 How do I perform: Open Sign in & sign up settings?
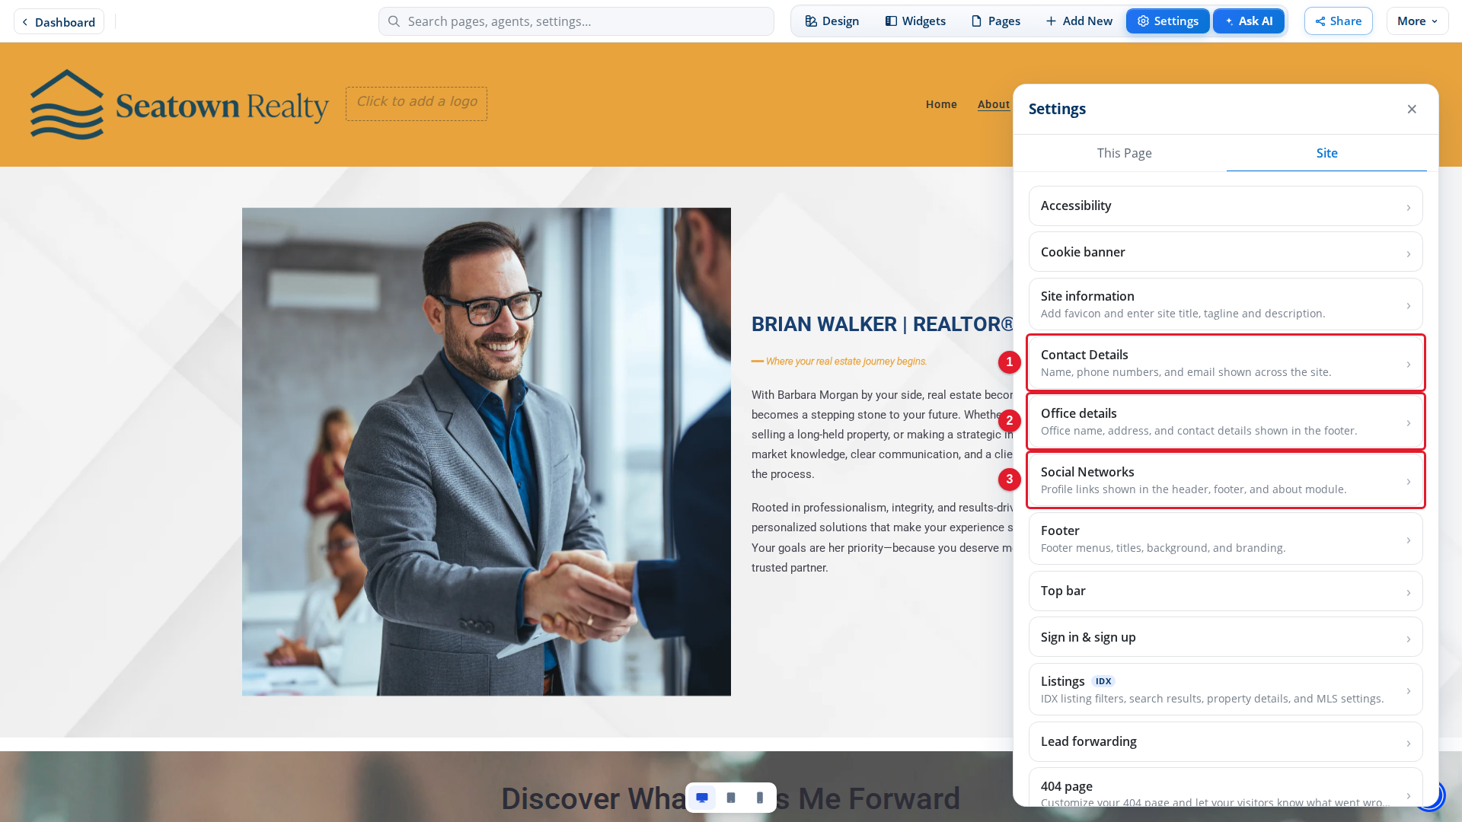1225,637
